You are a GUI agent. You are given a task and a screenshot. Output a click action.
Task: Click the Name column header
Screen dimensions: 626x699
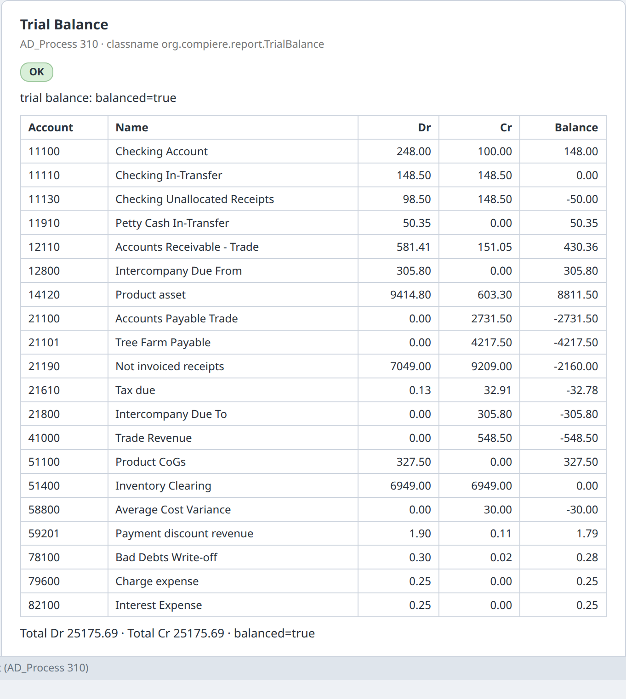point(233,127)
